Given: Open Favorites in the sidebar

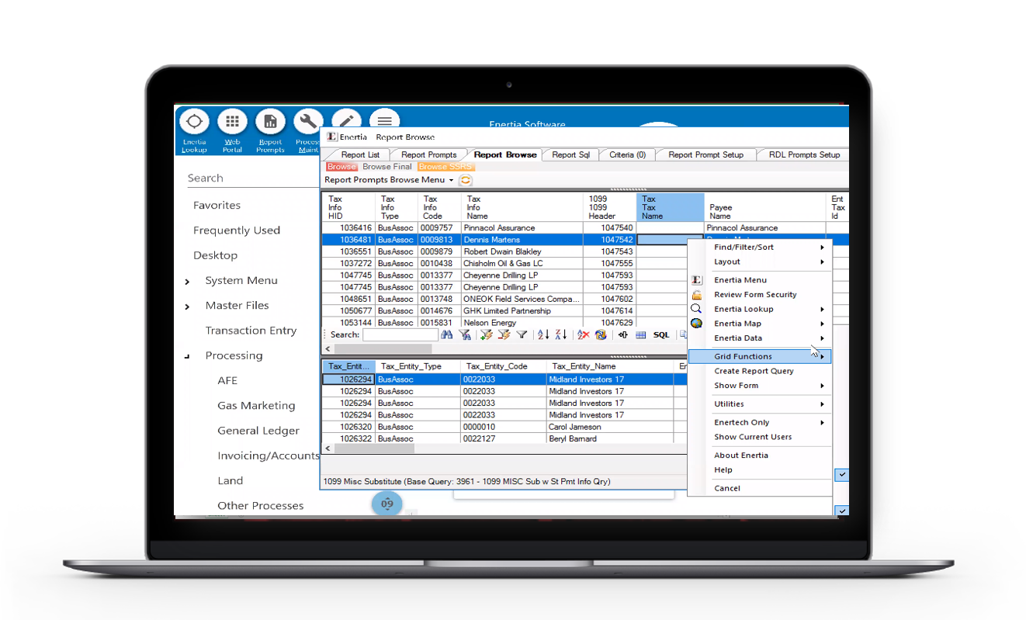Looking at the screenshot, I should click(217, 206).
